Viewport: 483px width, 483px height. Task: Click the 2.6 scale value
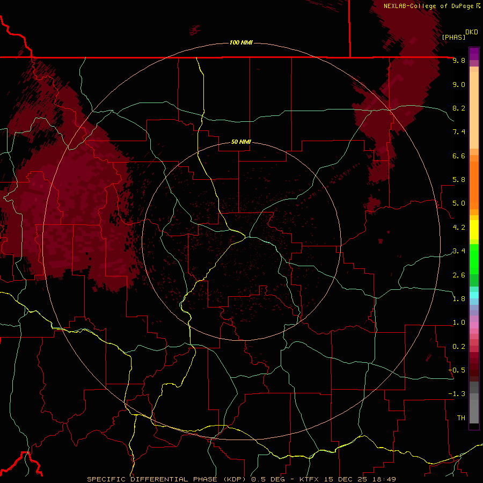point(459,275)
